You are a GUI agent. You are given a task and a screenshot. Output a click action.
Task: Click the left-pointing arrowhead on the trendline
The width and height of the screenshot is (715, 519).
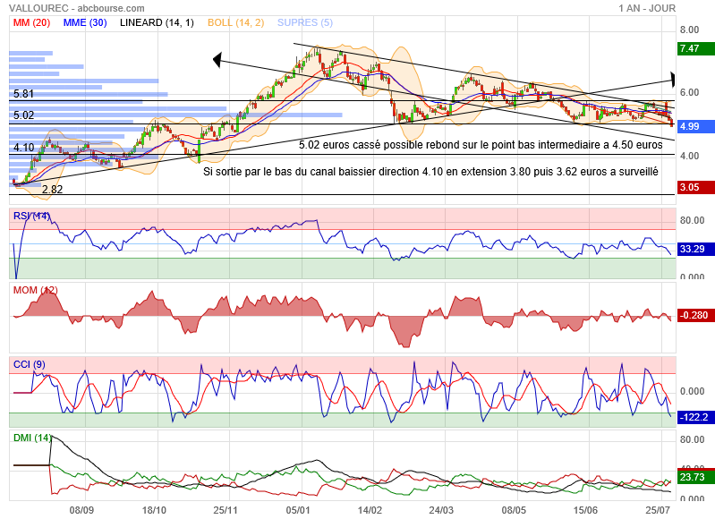pyautogui.click(x=217, y=60)
